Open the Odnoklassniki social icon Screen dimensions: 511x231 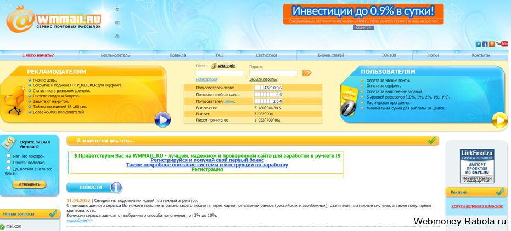[x=491, y=44]
